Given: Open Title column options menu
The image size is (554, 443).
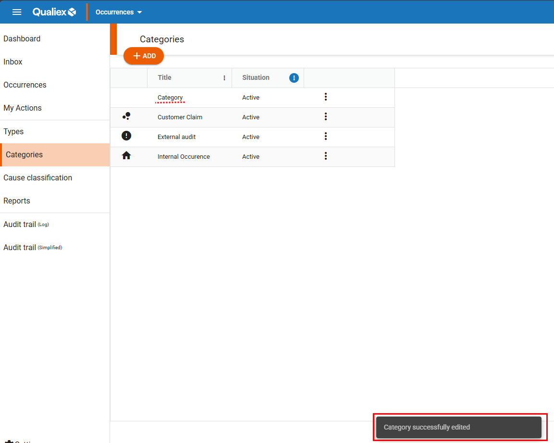Looking at the screenshot, I should coord(224,78).
